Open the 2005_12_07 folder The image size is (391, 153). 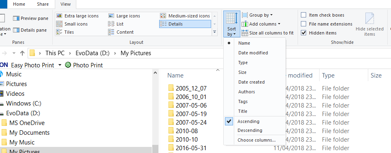(x=187, y=88)
